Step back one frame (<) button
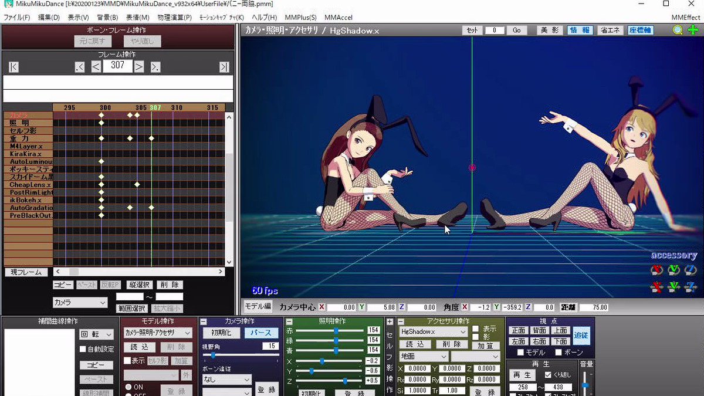 tap(96, 67)
